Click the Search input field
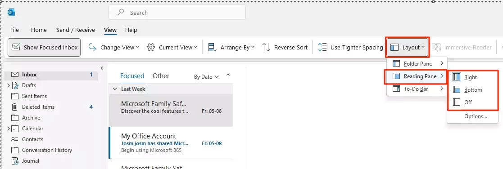 [x=177, y=13]
